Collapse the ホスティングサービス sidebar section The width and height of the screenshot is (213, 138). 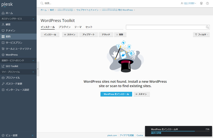[x=33, y=19]
